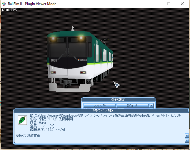Viewport: 190px width, 150px height.
Task: Minimize the RailSim II window
Action: click(x=156, y=4)
